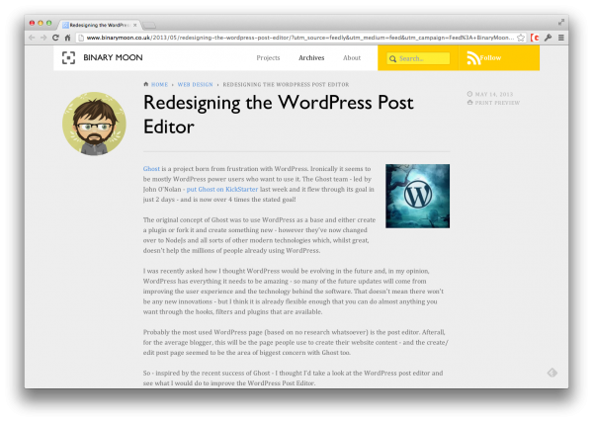Image resolution: width=593 pixels, height=422 pixels.
Task: Open the put Ghost on KickStarter link
Action: 222,189
